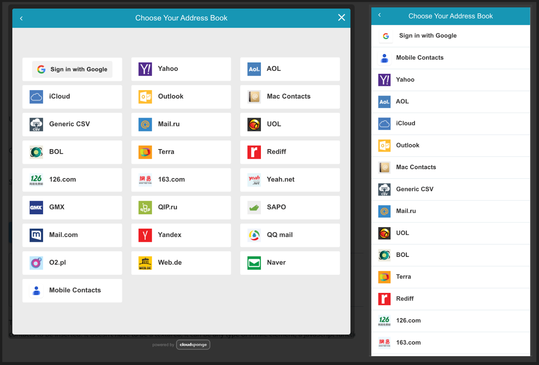This screenshot has height=365, width=539.
Task: Pick iCloud row in mobile list
Action: [450, 123]
